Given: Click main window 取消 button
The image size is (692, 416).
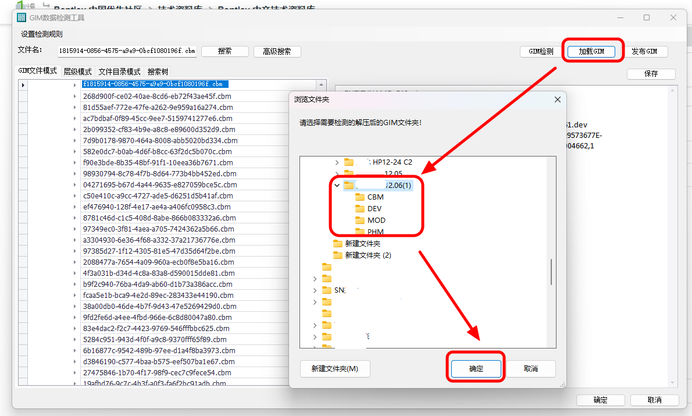Looking at the screenshot, I should [654, 400].
